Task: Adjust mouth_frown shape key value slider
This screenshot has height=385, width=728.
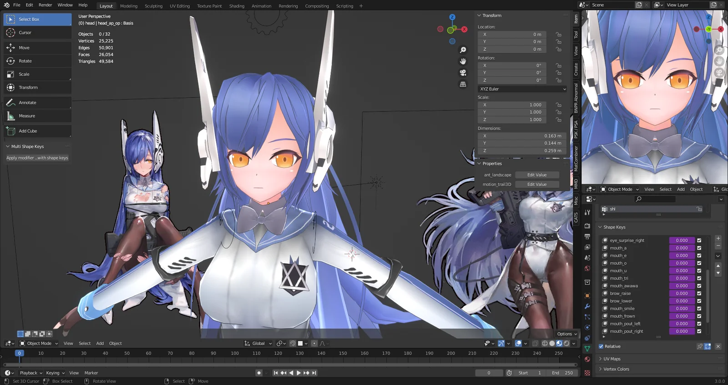Action: click(682, 316)
